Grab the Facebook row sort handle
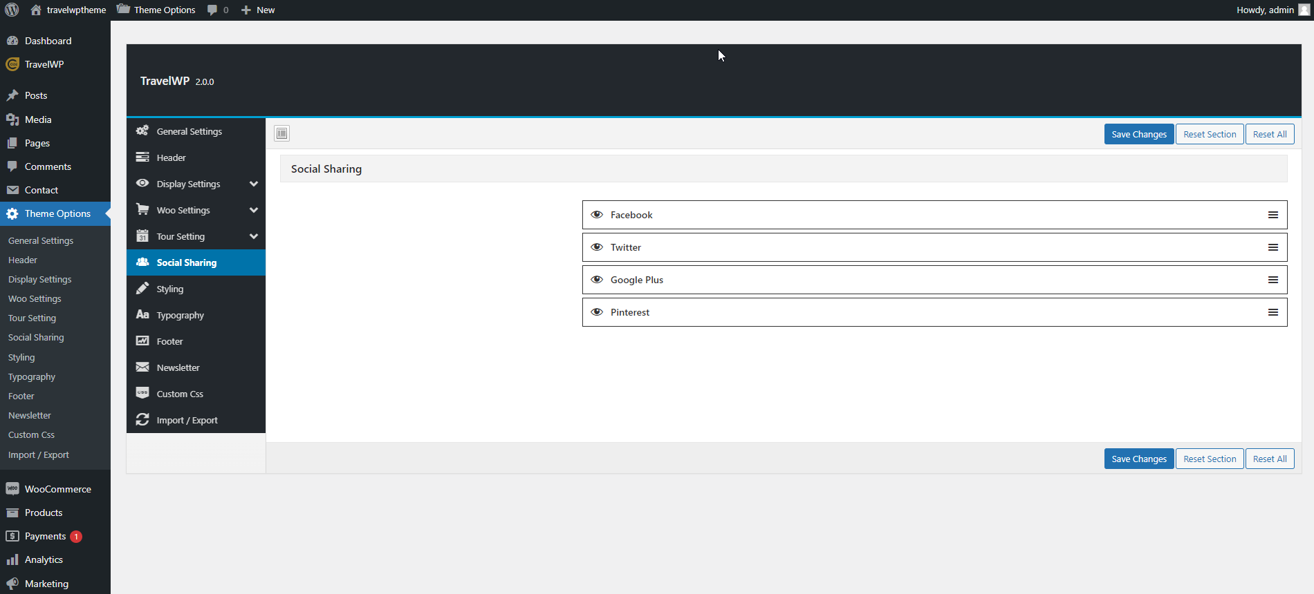This screenshot has height=594, width=1314. pyautogui.click(x=1273, y=215)
